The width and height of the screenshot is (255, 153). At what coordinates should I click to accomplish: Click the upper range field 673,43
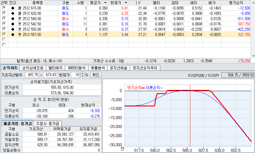coord(50,75)
